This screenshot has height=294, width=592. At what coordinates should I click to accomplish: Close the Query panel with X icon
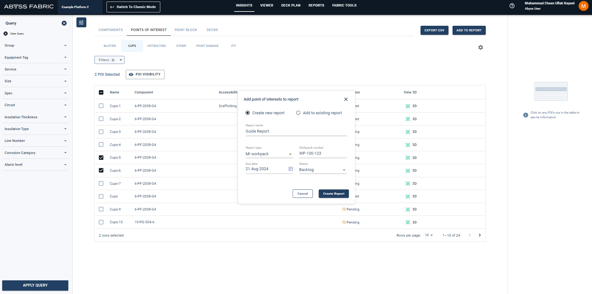coord(64,23)
